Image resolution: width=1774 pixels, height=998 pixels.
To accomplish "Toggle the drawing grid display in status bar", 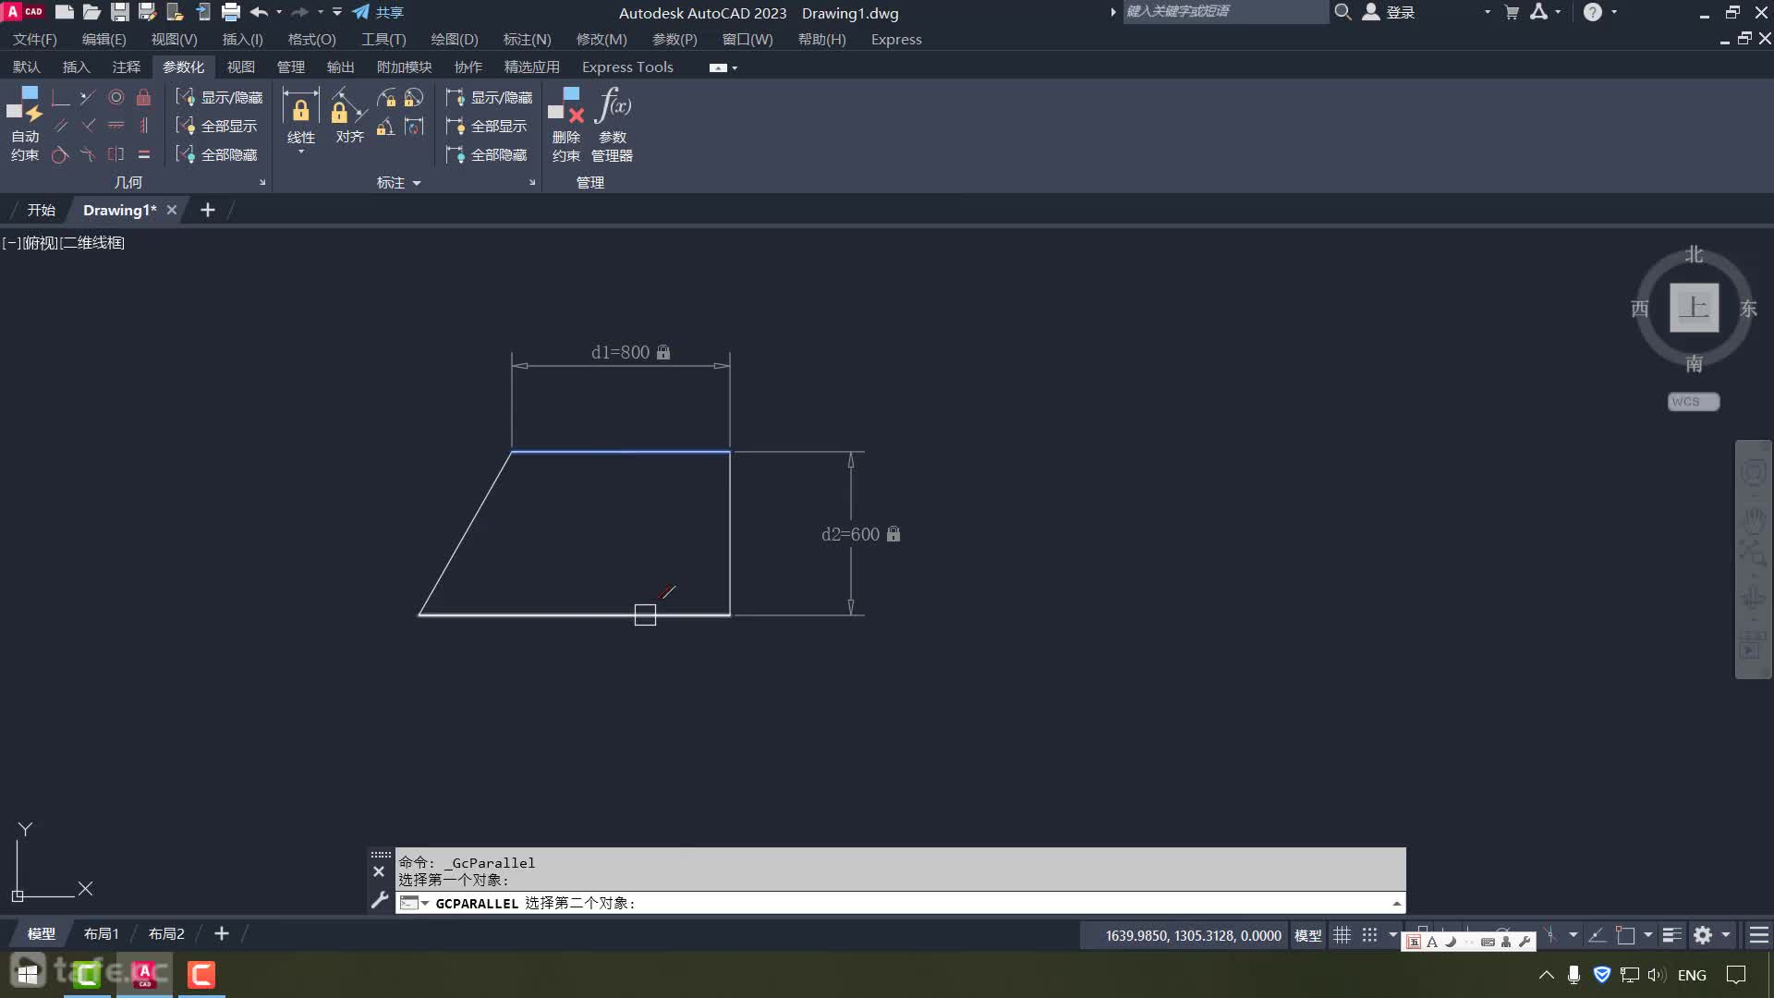I will click(x=1343, y=935).
